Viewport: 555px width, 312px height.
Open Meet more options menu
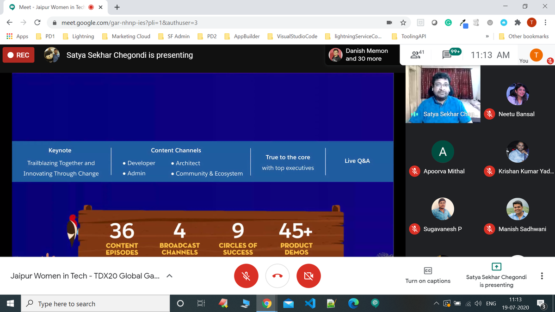542,276
